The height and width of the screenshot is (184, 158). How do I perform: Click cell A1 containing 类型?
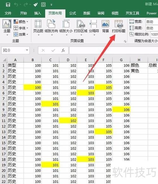click(15, 65)
